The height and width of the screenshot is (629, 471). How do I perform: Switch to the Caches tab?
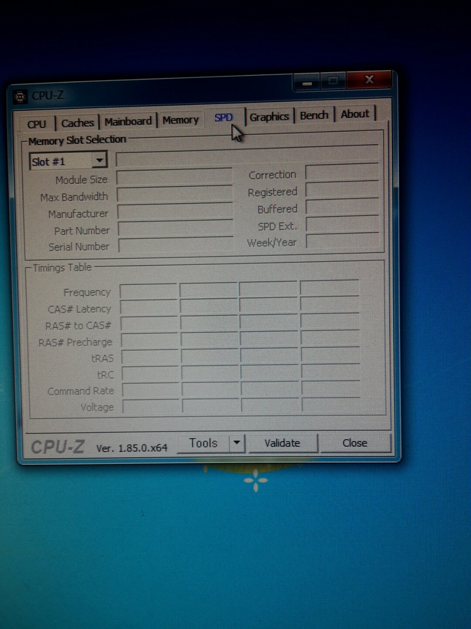coord(77,123)
